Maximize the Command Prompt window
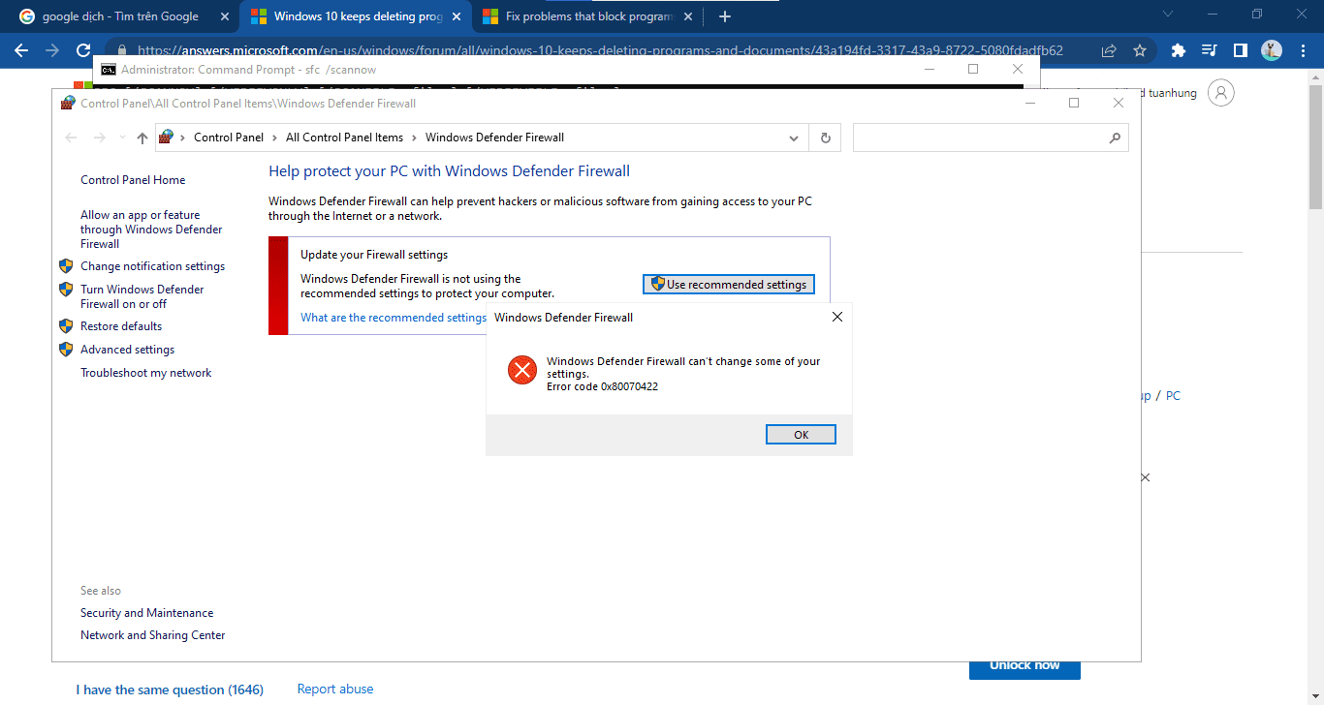 [973, 69]
